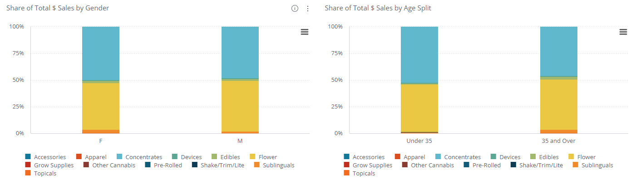Toggle Pre-Rolled series in Age Split legend

(485, 165)
